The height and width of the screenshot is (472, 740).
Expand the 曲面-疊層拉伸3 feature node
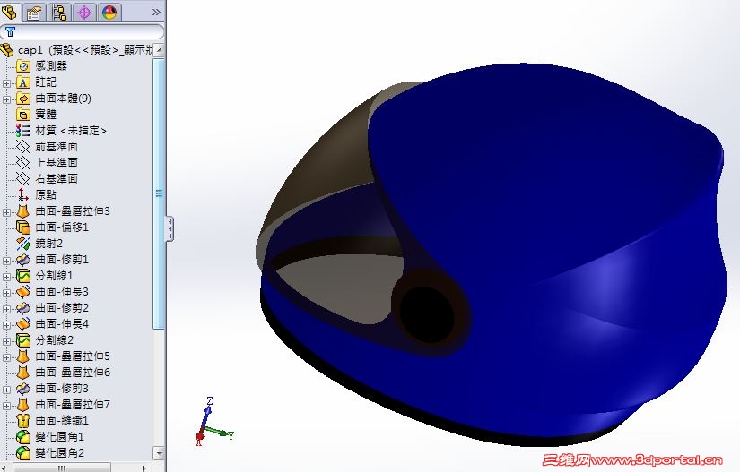tap(6, 212)
